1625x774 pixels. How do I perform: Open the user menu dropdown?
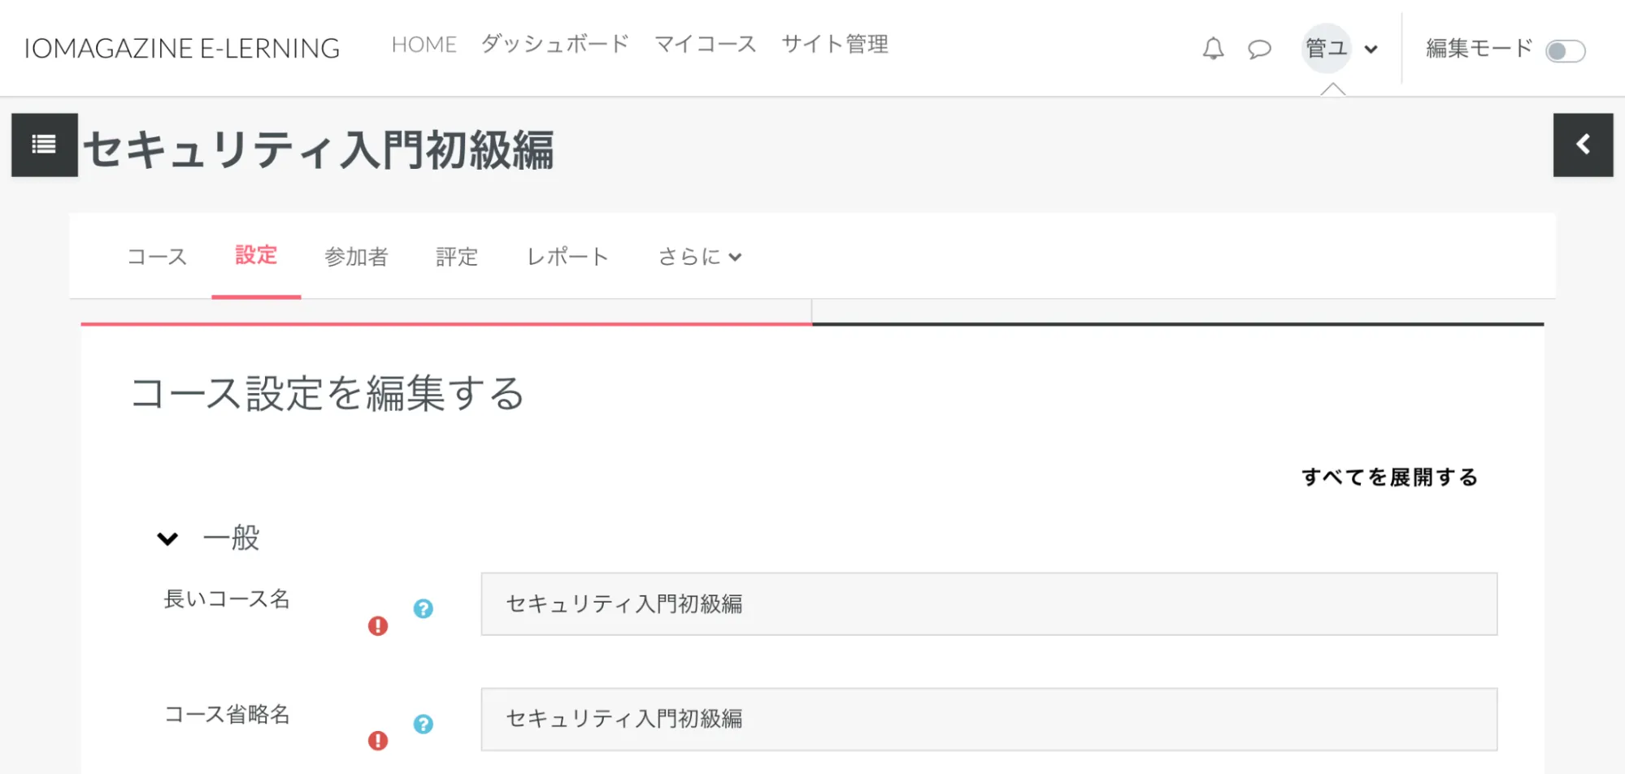(x=1341, y=49)
